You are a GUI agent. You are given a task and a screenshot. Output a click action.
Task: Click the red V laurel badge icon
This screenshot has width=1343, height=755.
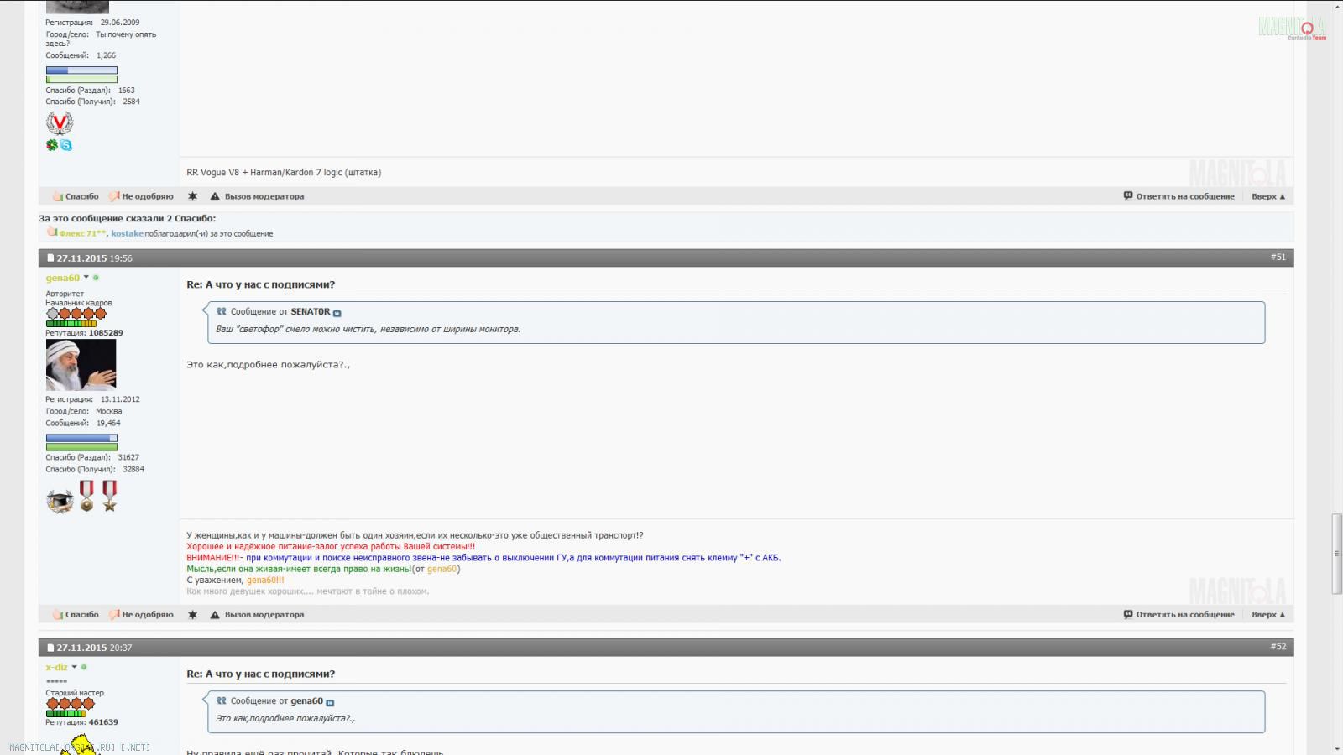(x=60, y=123)
